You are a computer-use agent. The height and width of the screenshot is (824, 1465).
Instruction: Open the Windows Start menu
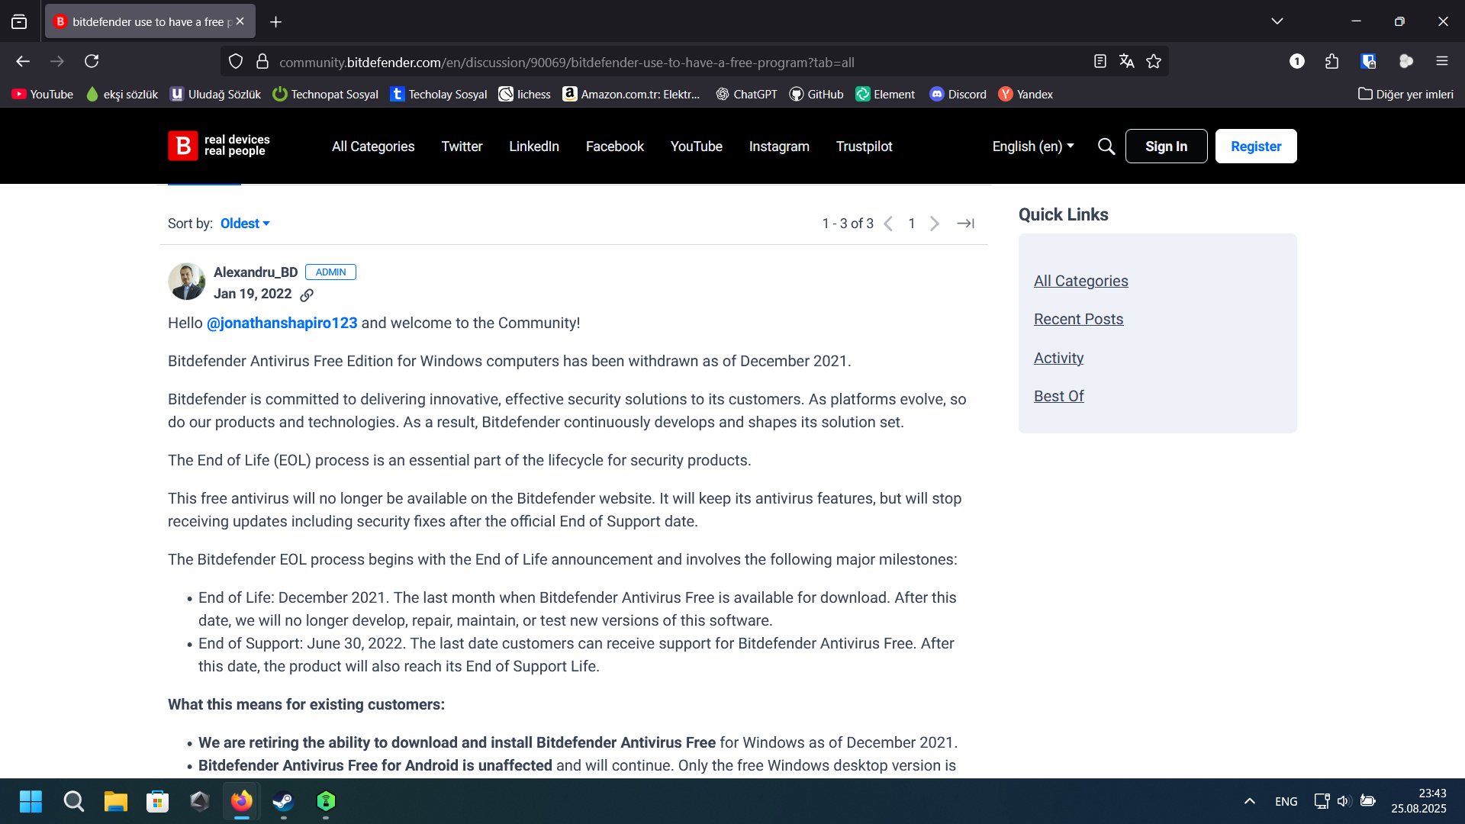click(31, 801)
